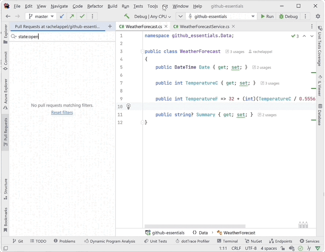
Task: Click the lightbulb quick-fix icon on line 10
Action: [128, 107]
